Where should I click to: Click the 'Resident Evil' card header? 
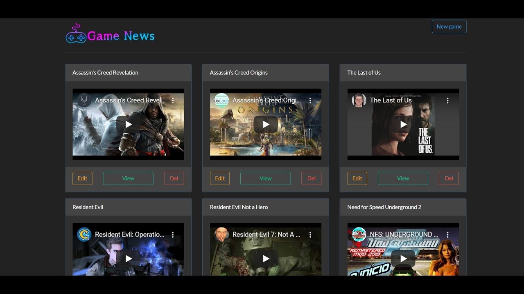tap(128, 207)
